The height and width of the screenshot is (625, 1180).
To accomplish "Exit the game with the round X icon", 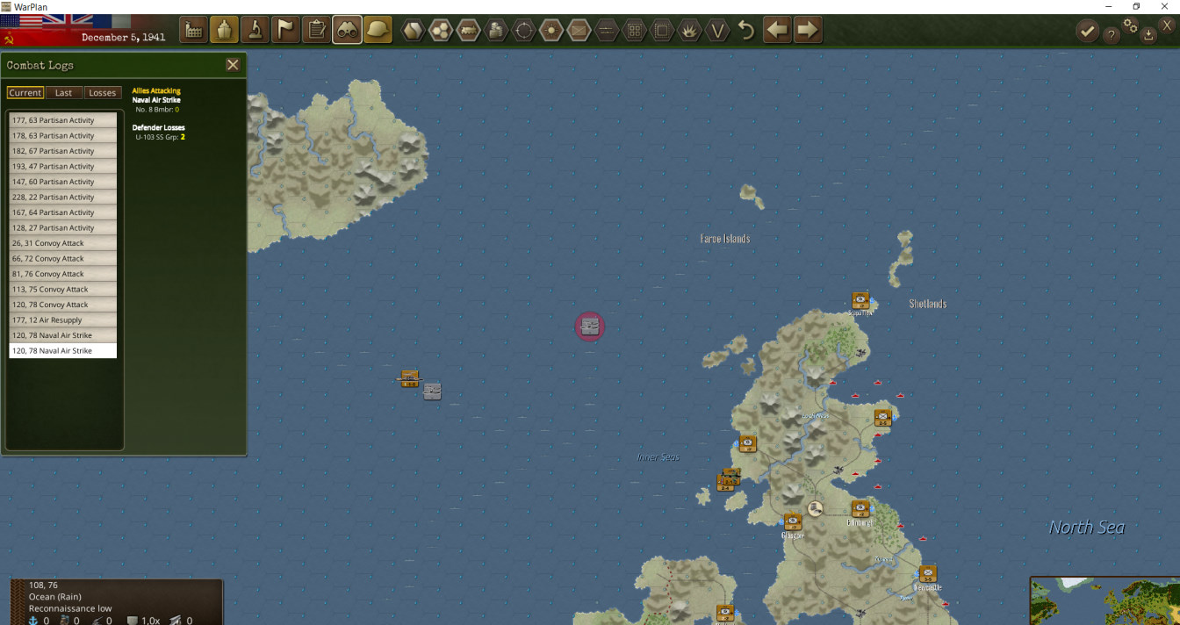I will point(1167,25).
